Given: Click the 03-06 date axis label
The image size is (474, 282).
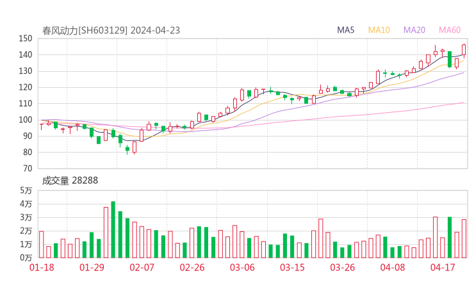Looking at the screenshot, I should click(x=242, y=267).
